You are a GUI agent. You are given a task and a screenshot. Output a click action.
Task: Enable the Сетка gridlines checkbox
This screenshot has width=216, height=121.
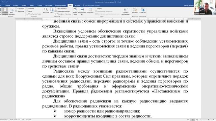[x=27, y=11]
